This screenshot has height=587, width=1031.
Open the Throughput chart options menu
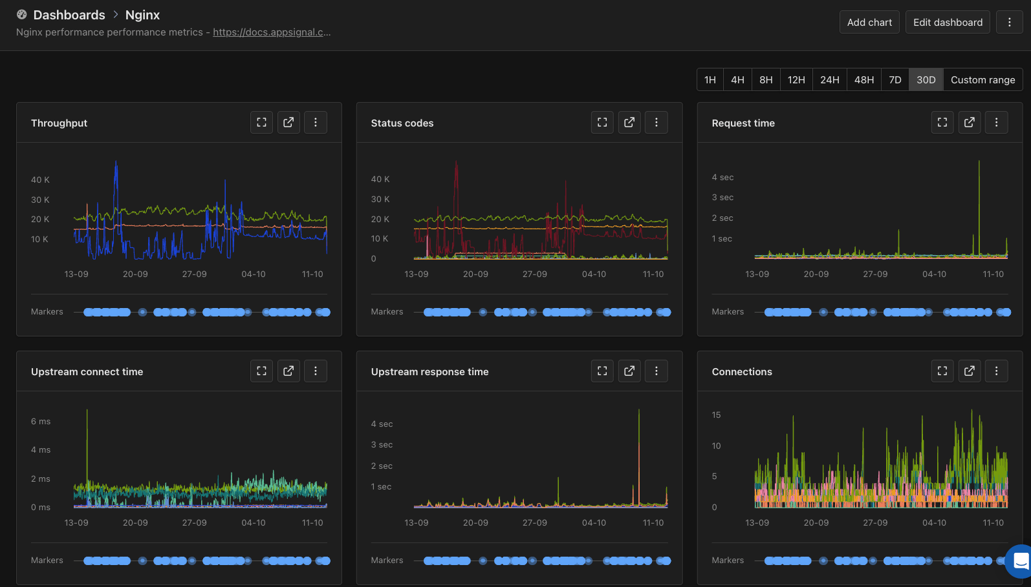pyautogui.click(x=316, y=122)
